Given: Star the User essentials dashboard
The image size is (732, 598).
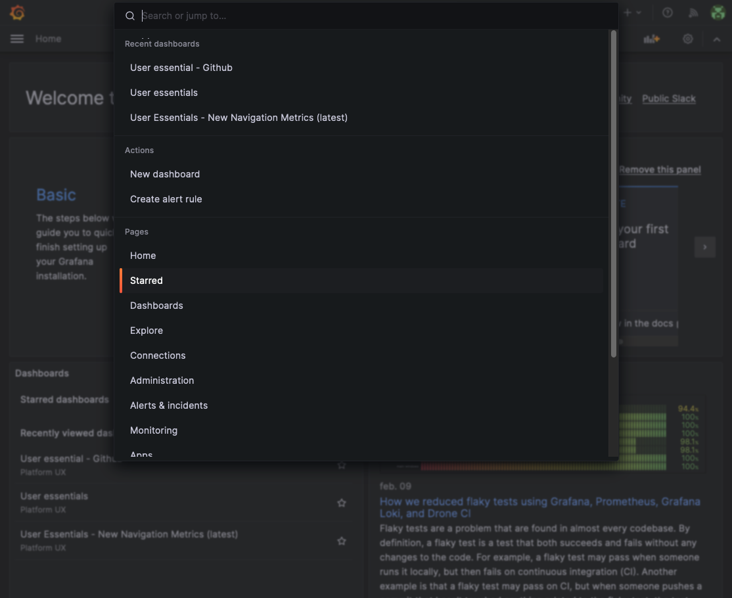Looking at the screenshot, I should coord(342,502).
